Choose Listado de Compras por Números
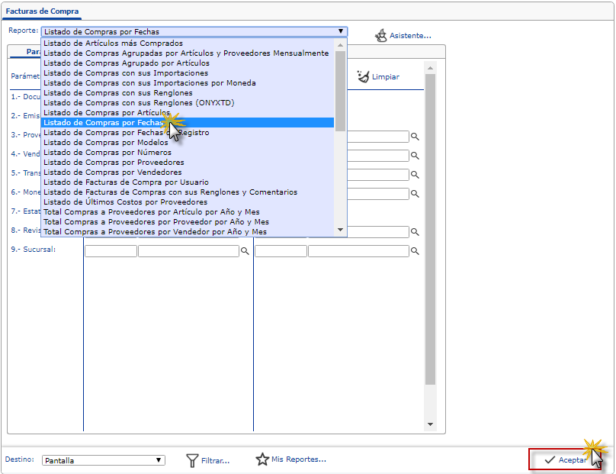 coord(188,152)
